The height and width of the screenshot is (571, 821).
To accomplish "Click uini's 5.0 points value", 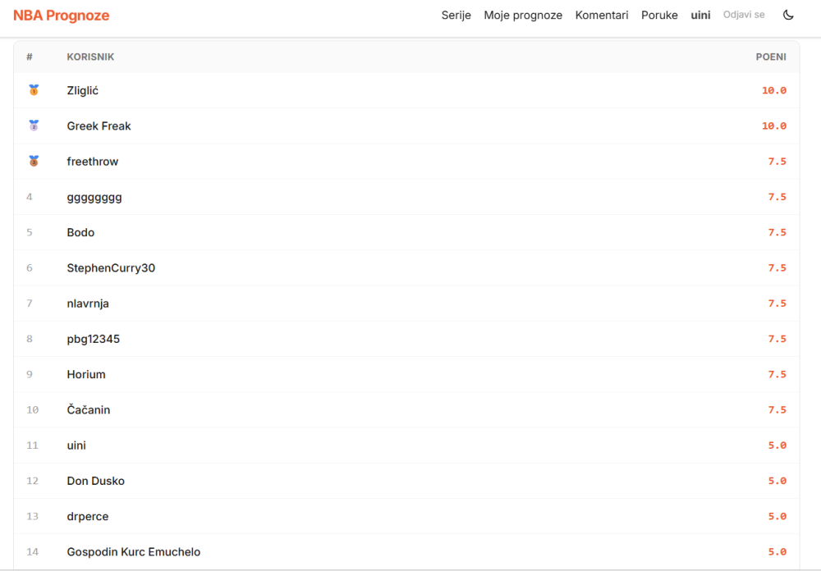I will pos(777,445).
